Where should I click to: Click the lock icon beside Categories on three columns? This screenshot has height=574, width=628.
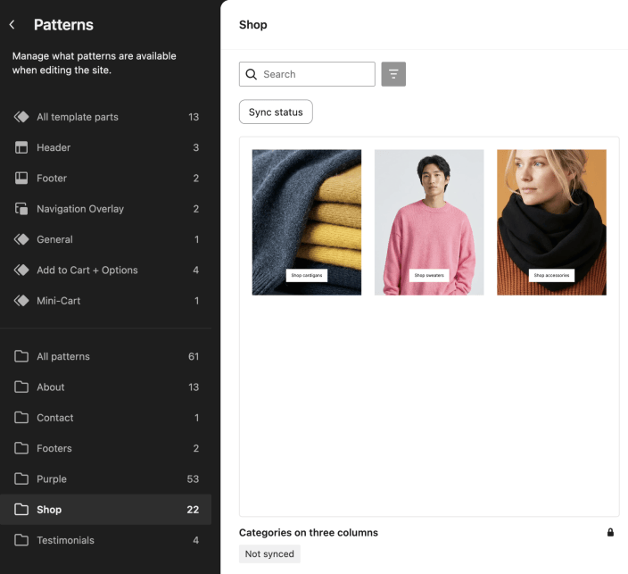pos(610,532)
